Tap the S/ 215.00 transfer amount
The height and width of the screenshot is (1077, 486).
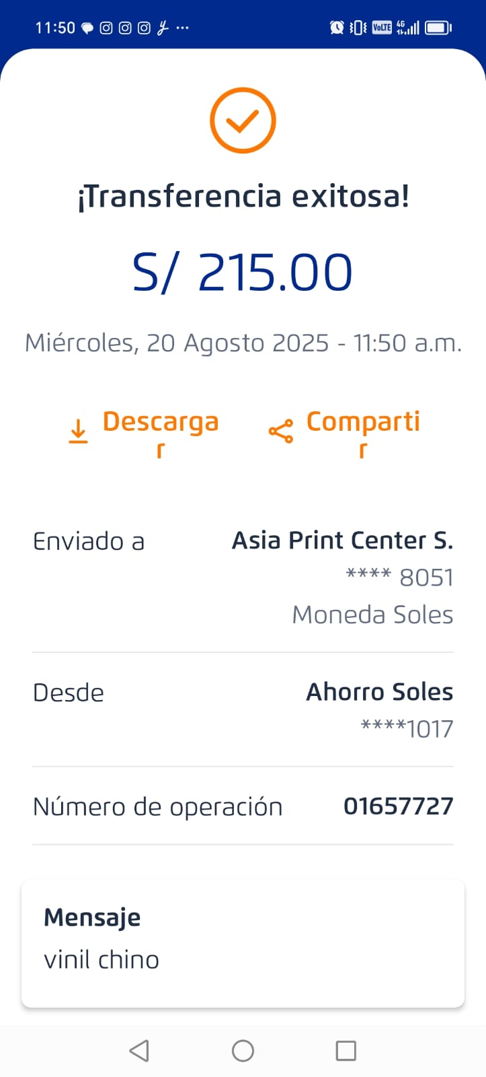(x=243, y=273)
